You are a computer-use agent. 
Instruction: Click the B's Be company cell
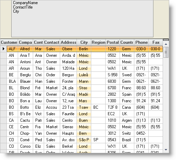pyautogui.click(x=25, y=114)
